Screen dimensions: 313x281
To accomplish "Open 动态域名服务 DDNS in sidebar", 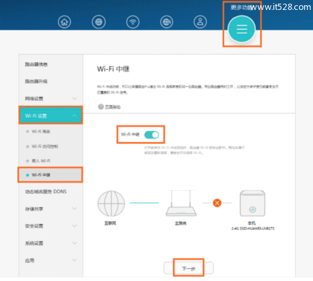I will [46, 192].
